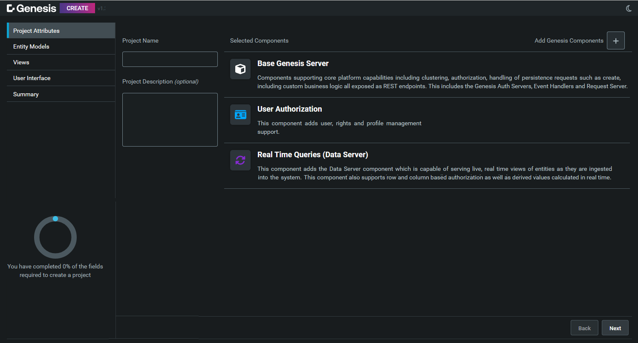Click the Base Genesis Server description text
The image size is (638, 343).
pyautogui.click(x=442, y=82)
